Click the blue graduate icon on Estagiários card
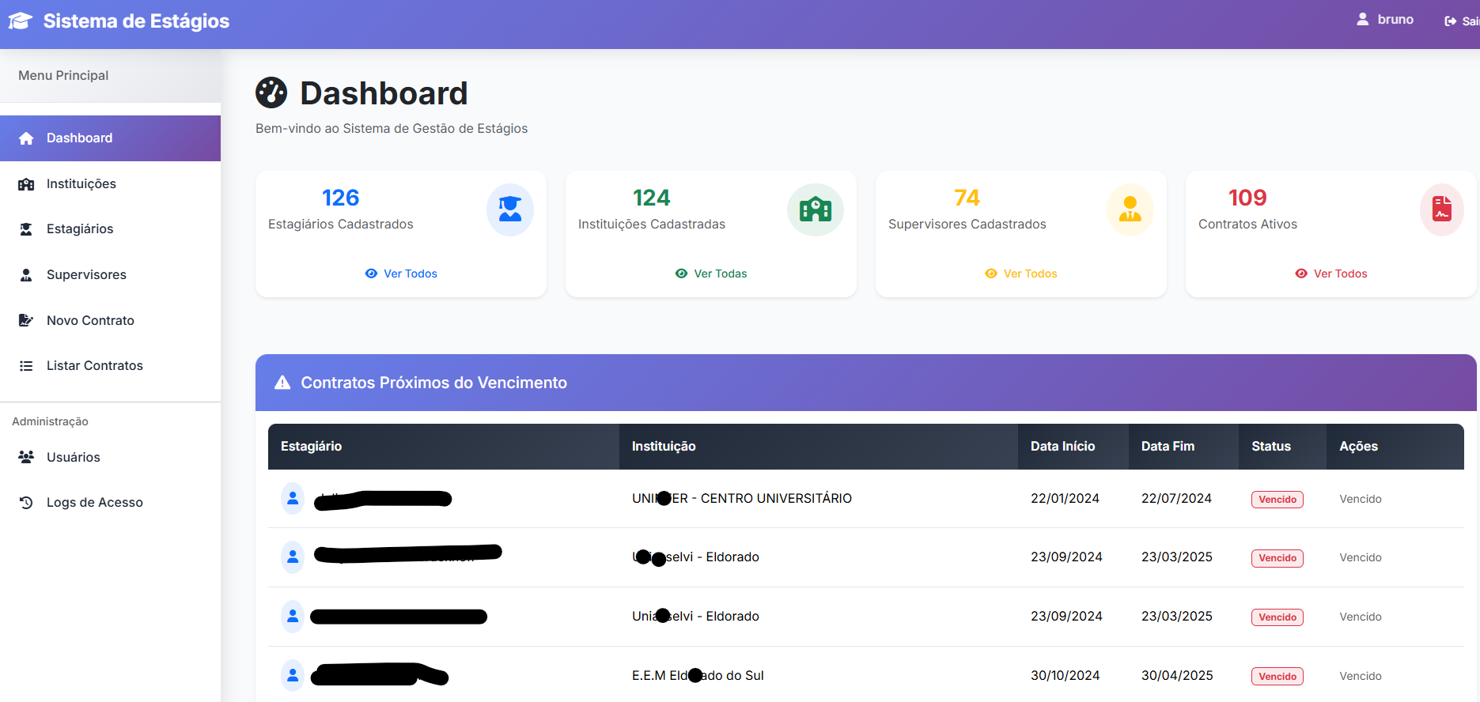Screen dimensions: 1480x702 coord(509,209)
